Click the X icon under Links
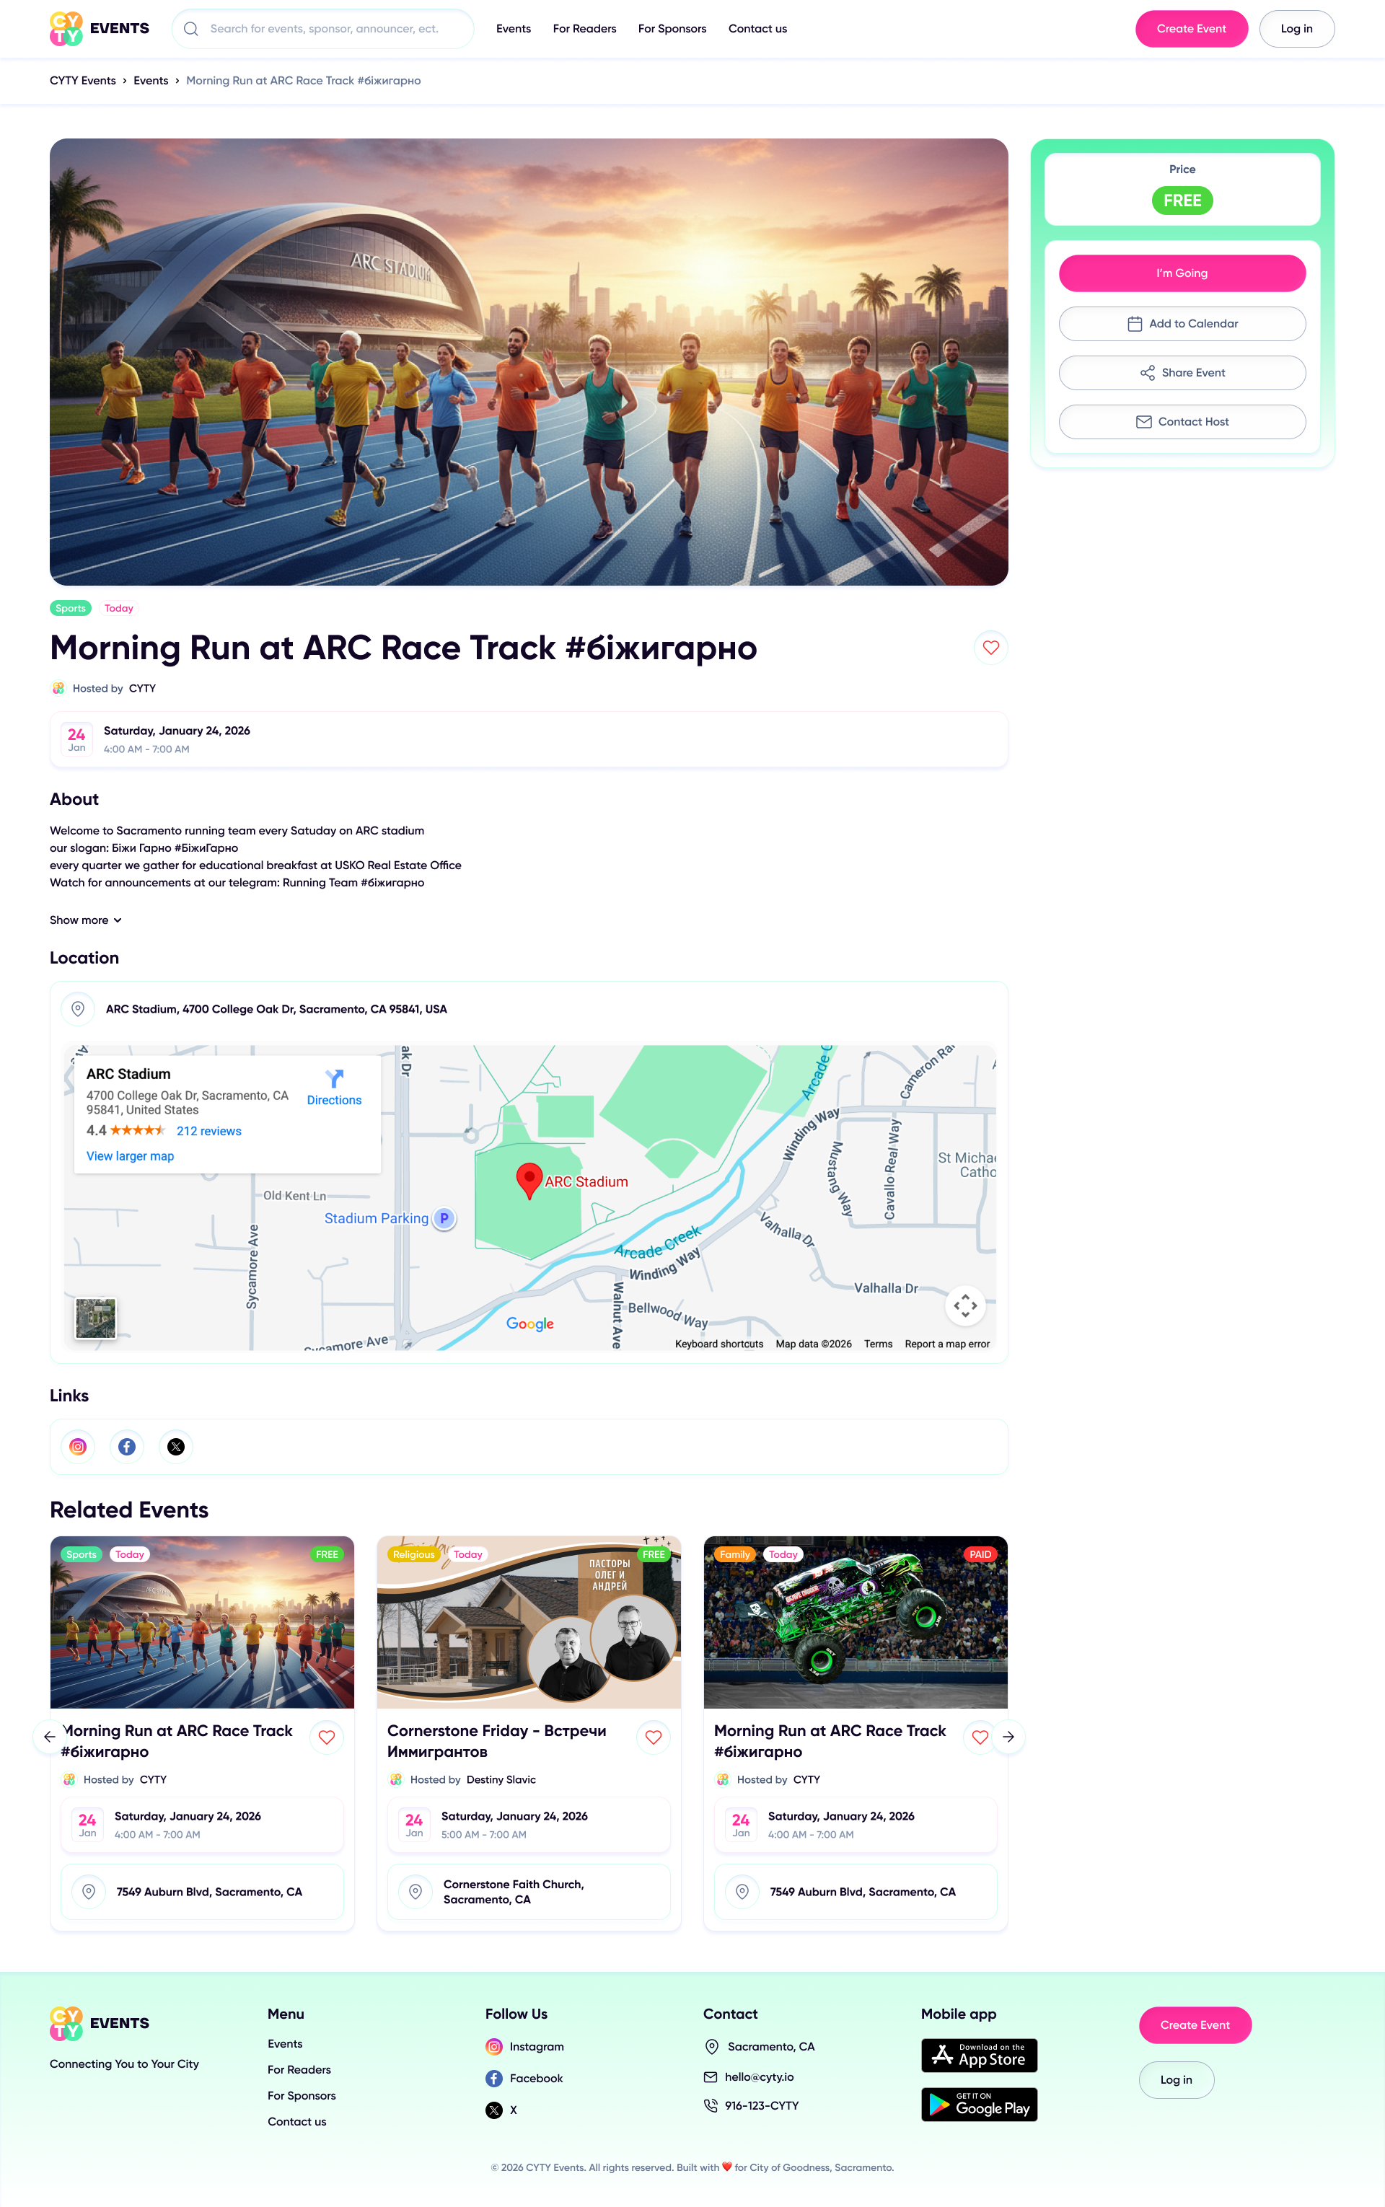Image resolution: width=1385 pixels, height=2207 pixels. 176,1446
